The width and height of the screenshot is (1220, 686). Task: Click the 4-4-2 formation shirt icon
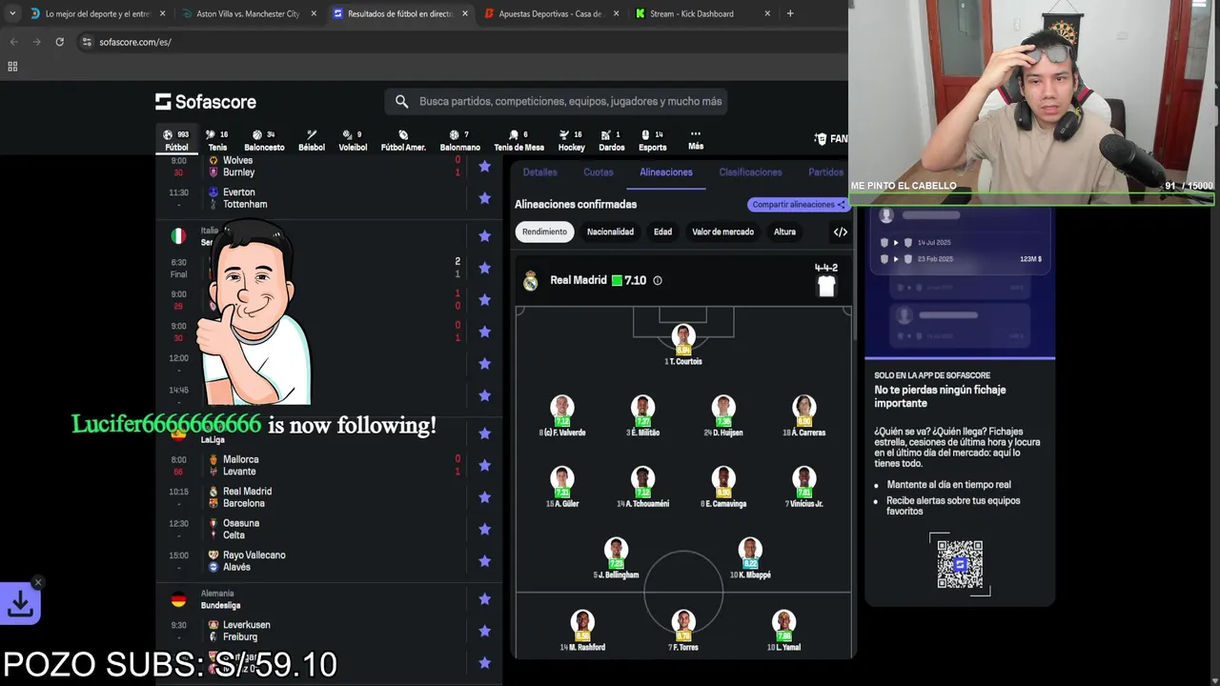click(x=826, y=285)
